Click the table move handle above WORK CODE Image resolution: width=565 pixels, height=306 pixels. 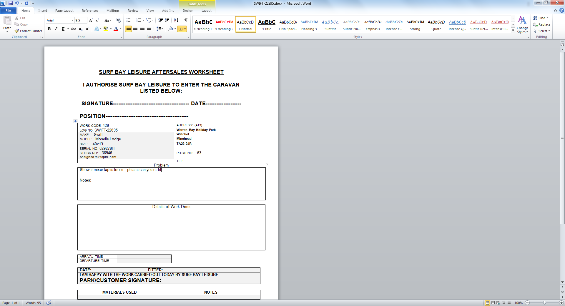click(x=75, y=121)
